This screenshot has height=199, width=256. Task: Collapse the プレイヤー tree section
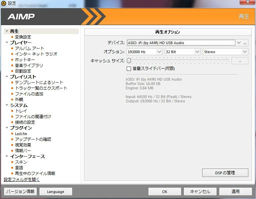coord(7,42)
